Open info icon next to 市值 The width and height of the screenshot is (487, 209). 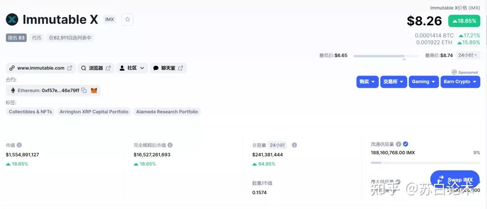coord(19,145)
